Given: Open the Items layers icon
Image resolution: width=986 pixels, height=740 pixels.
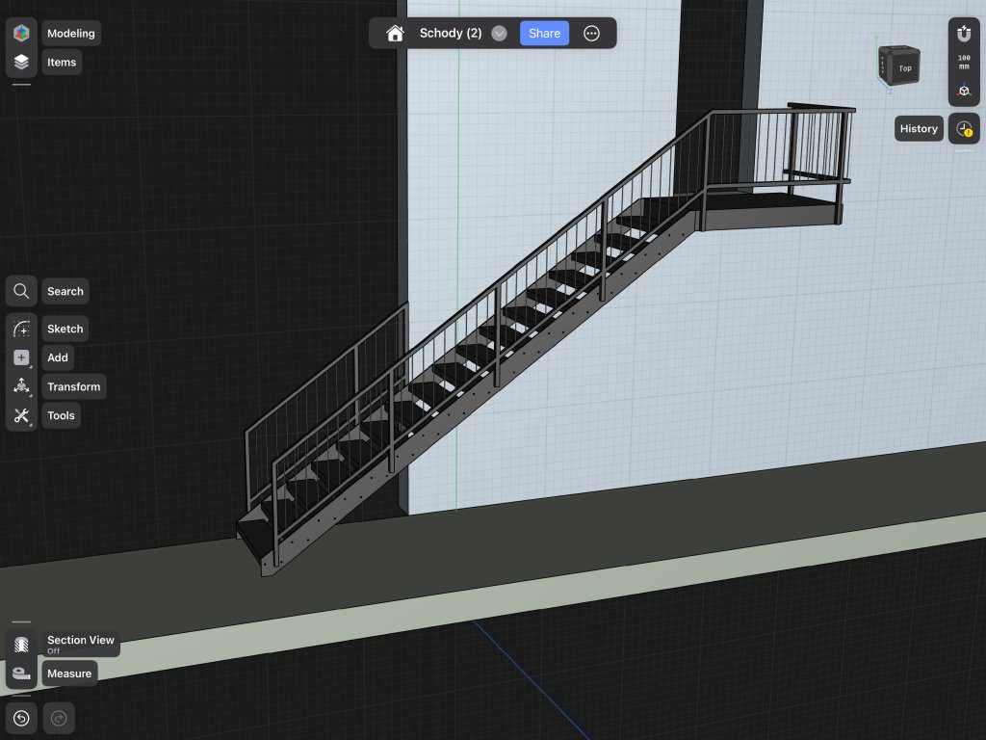Looking at the screenshot, I should coord(21,63).
